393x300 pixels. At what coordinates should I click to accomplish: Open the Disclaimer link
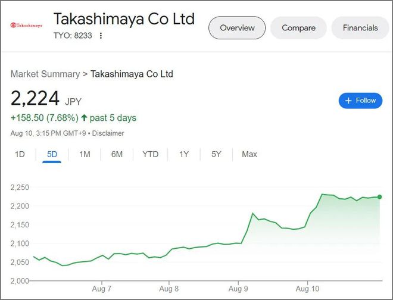click(108, 133)
